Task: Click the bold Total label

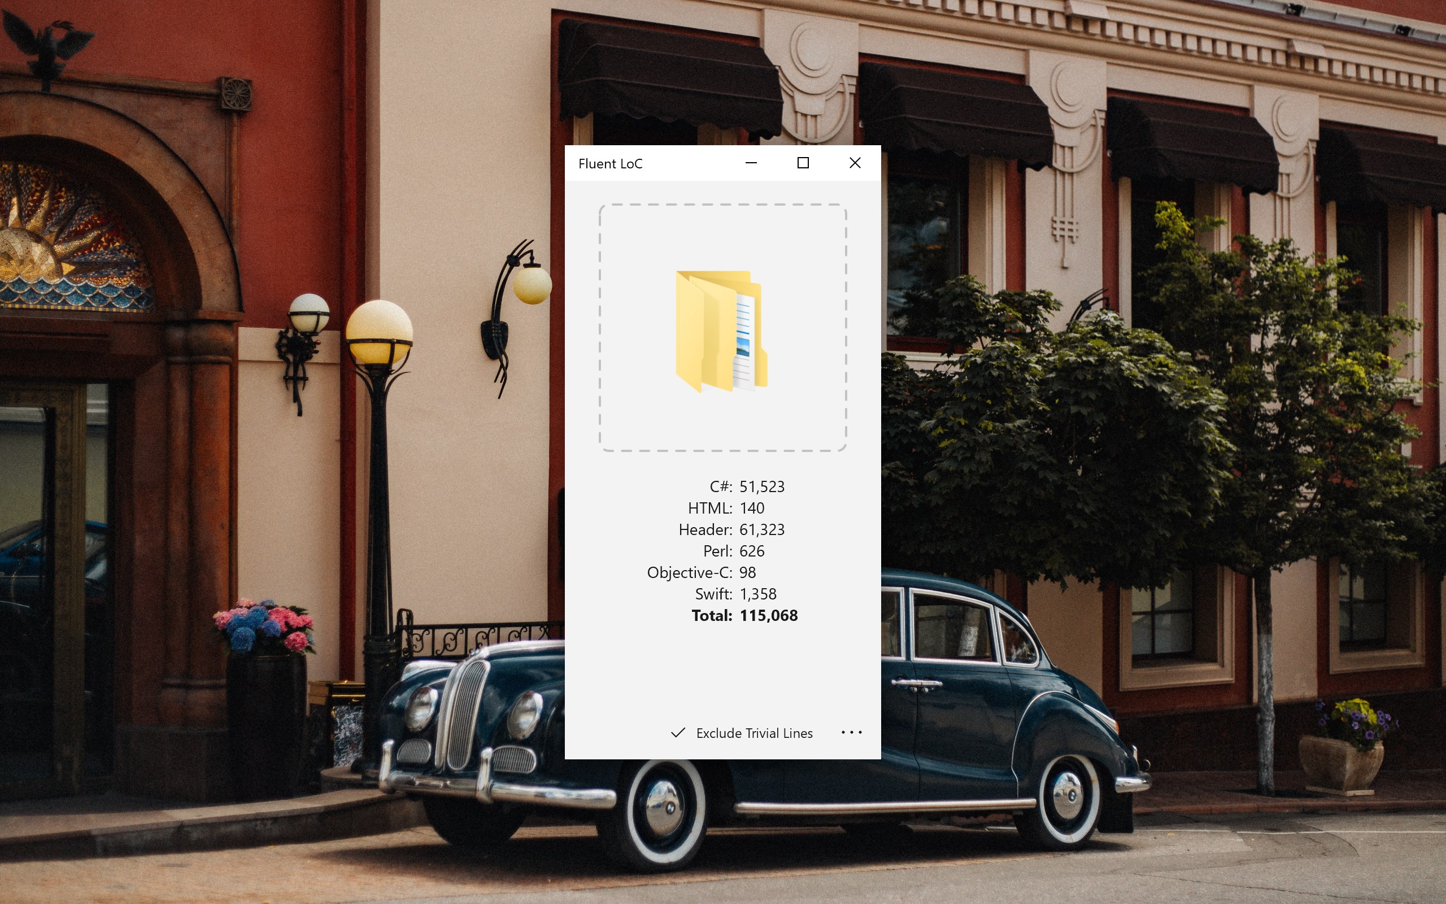Action: point(711,616)
